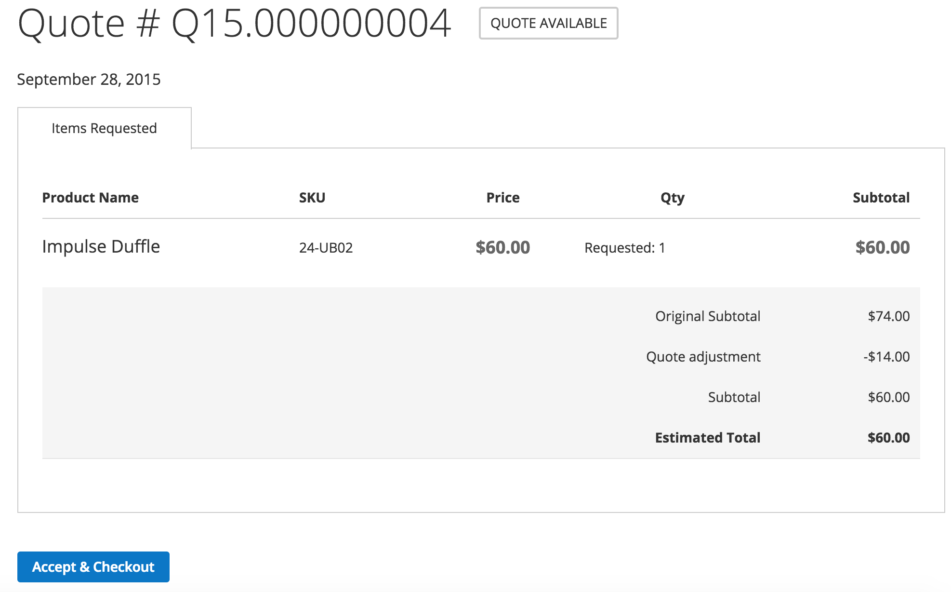Click the Original Subtotal label
The image size is (951, 592).
pyautogui.click(x=707, y=316)
